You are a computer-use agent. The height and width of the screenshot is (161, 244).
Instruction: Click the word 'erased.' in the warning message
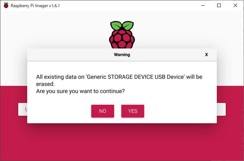45,84
